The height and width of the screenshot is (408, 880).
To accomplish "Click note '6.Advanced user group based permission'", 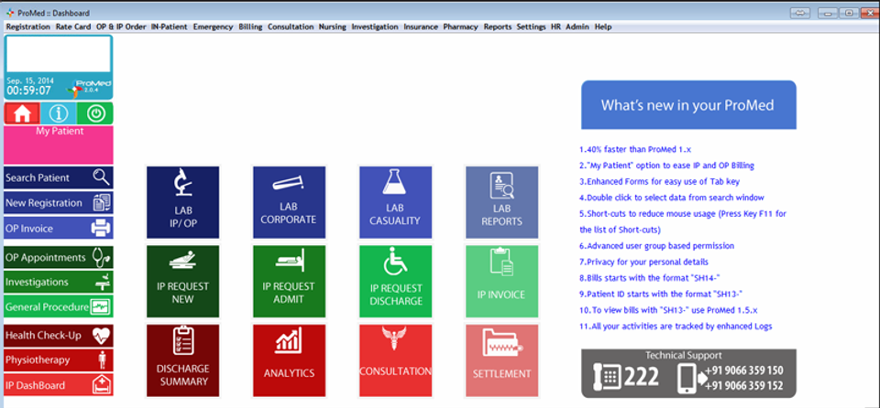I will [x=656, y=246].
